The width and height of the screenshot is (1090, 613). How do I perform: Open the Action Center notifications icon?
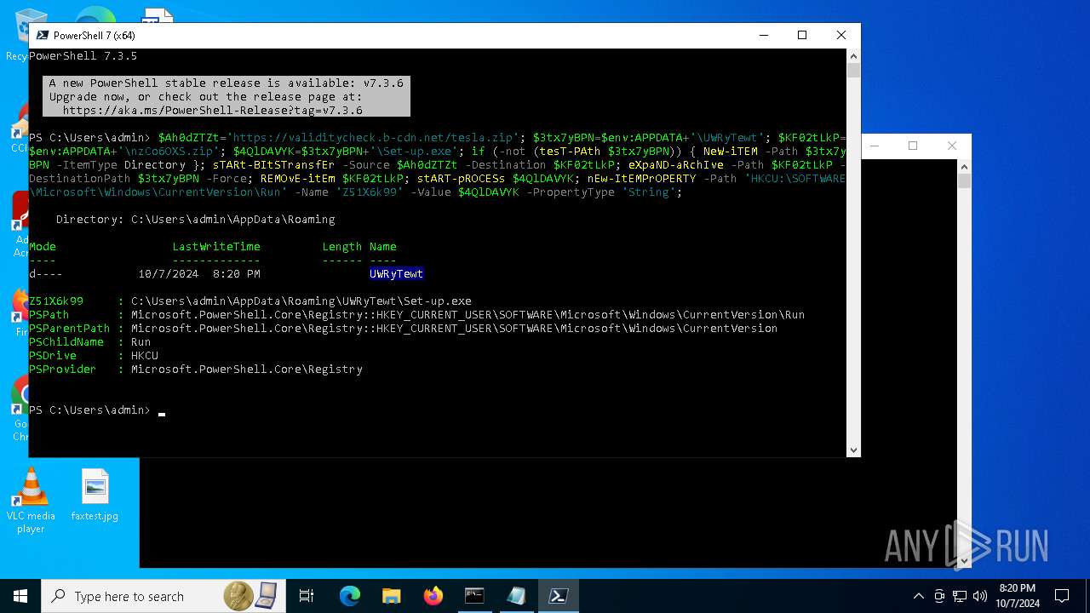click(1062, 596)
